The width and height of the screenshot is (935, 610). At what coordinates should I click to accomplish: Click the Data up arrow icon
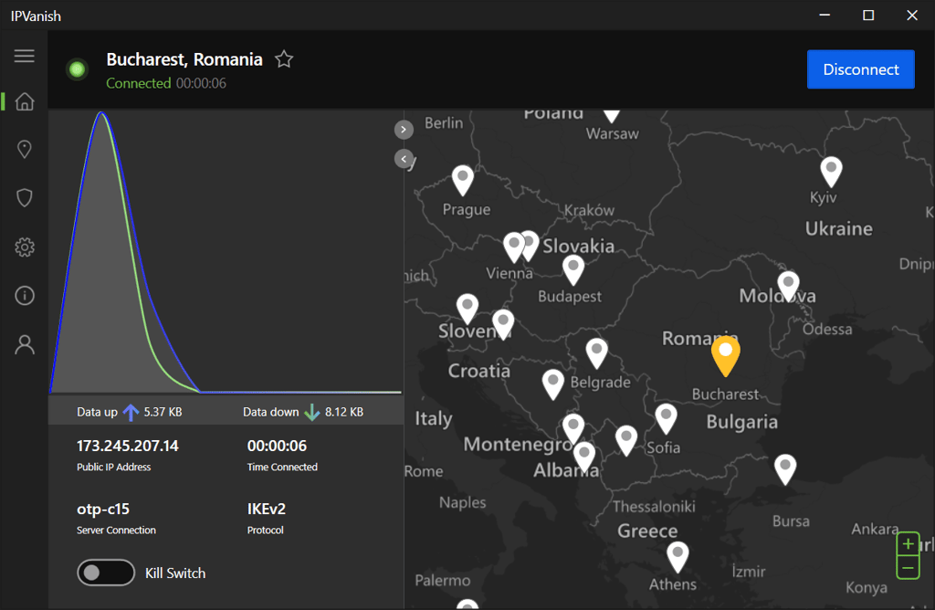click(131, 412)
